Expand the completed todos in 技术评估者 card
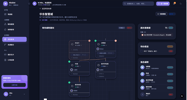The height and width of the screenshot is (100, 187). coord(101,74)
